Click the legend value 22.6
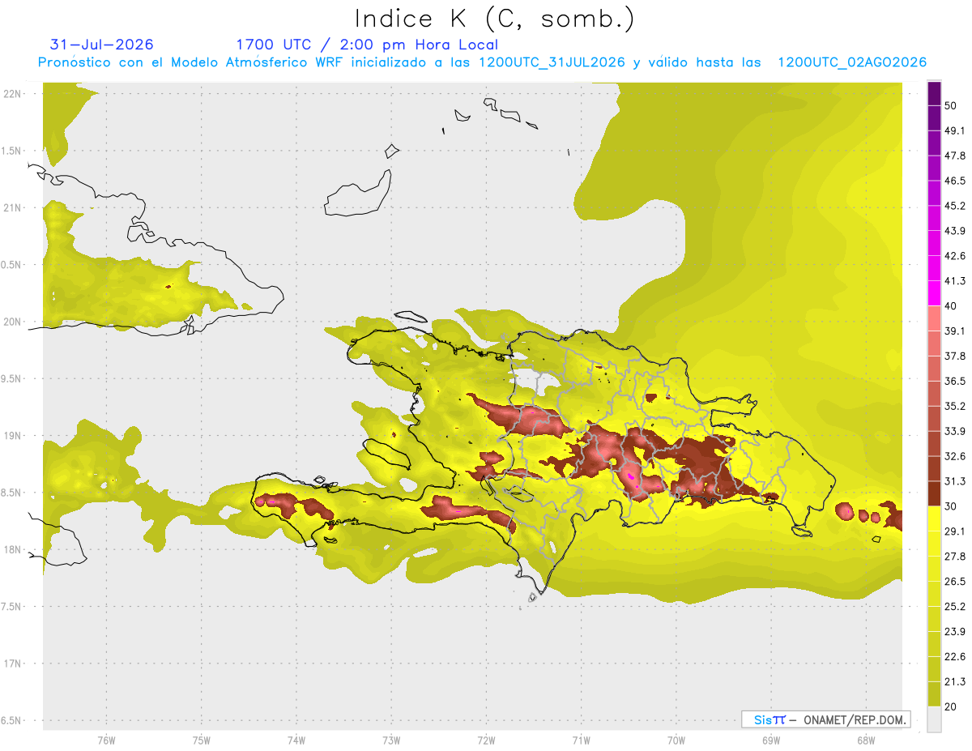Viewport: 972px width, 751px height. coord(955,656)
